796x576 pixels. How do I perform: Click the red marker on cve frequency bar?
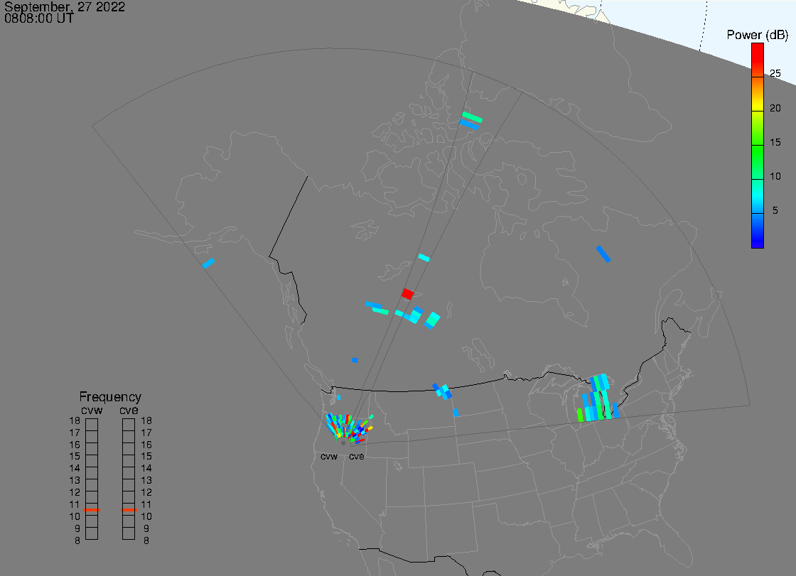tap(129, 509)
